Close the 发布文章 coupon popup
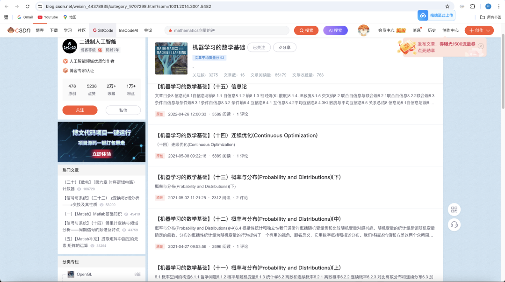The image size is (505, 282). [481, 46]
